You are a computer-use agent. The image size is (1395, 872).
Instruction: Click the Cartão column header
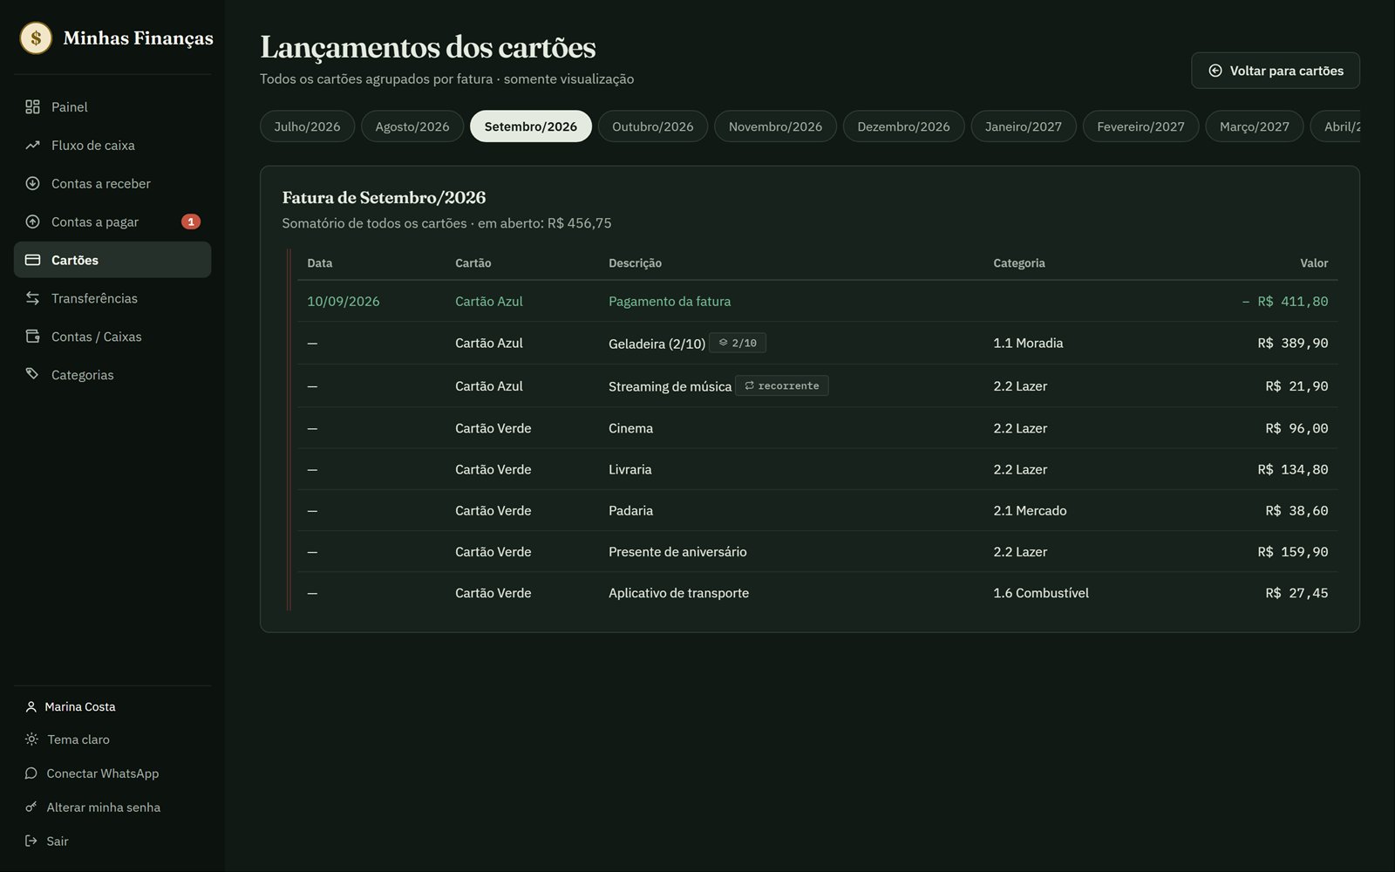click(473, 263)
